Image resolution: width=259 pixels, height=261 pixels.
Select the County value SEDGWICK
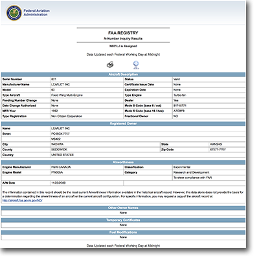[x=59, y=150]
